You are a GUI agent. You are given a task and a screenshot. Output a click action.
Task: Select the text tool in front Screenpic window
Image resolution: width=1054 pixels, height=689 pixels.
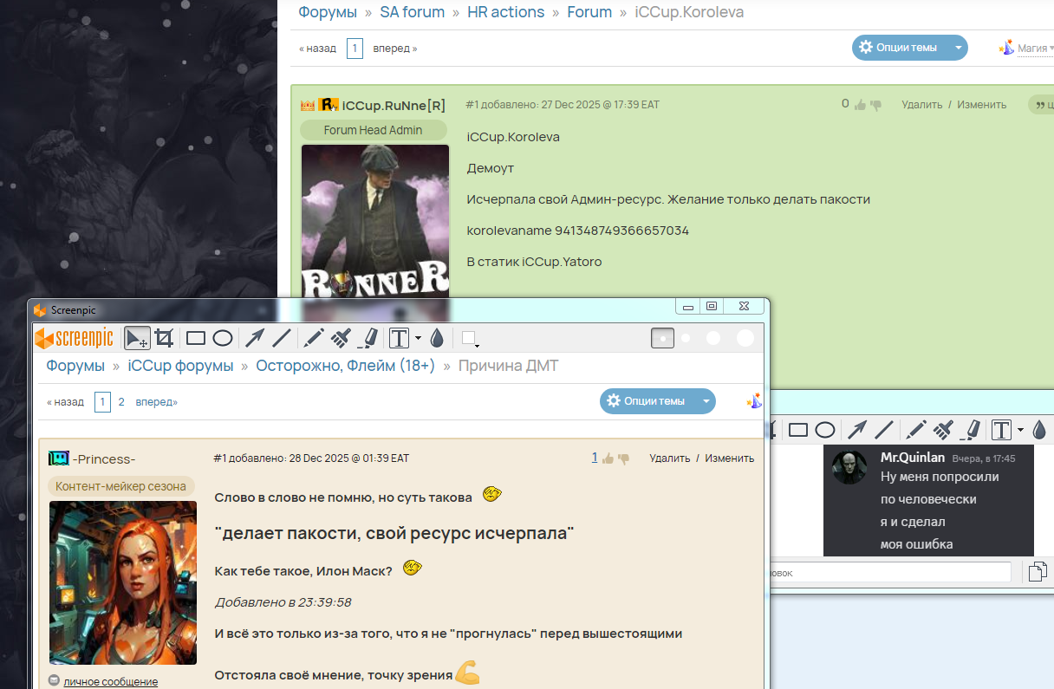(399, 338)
